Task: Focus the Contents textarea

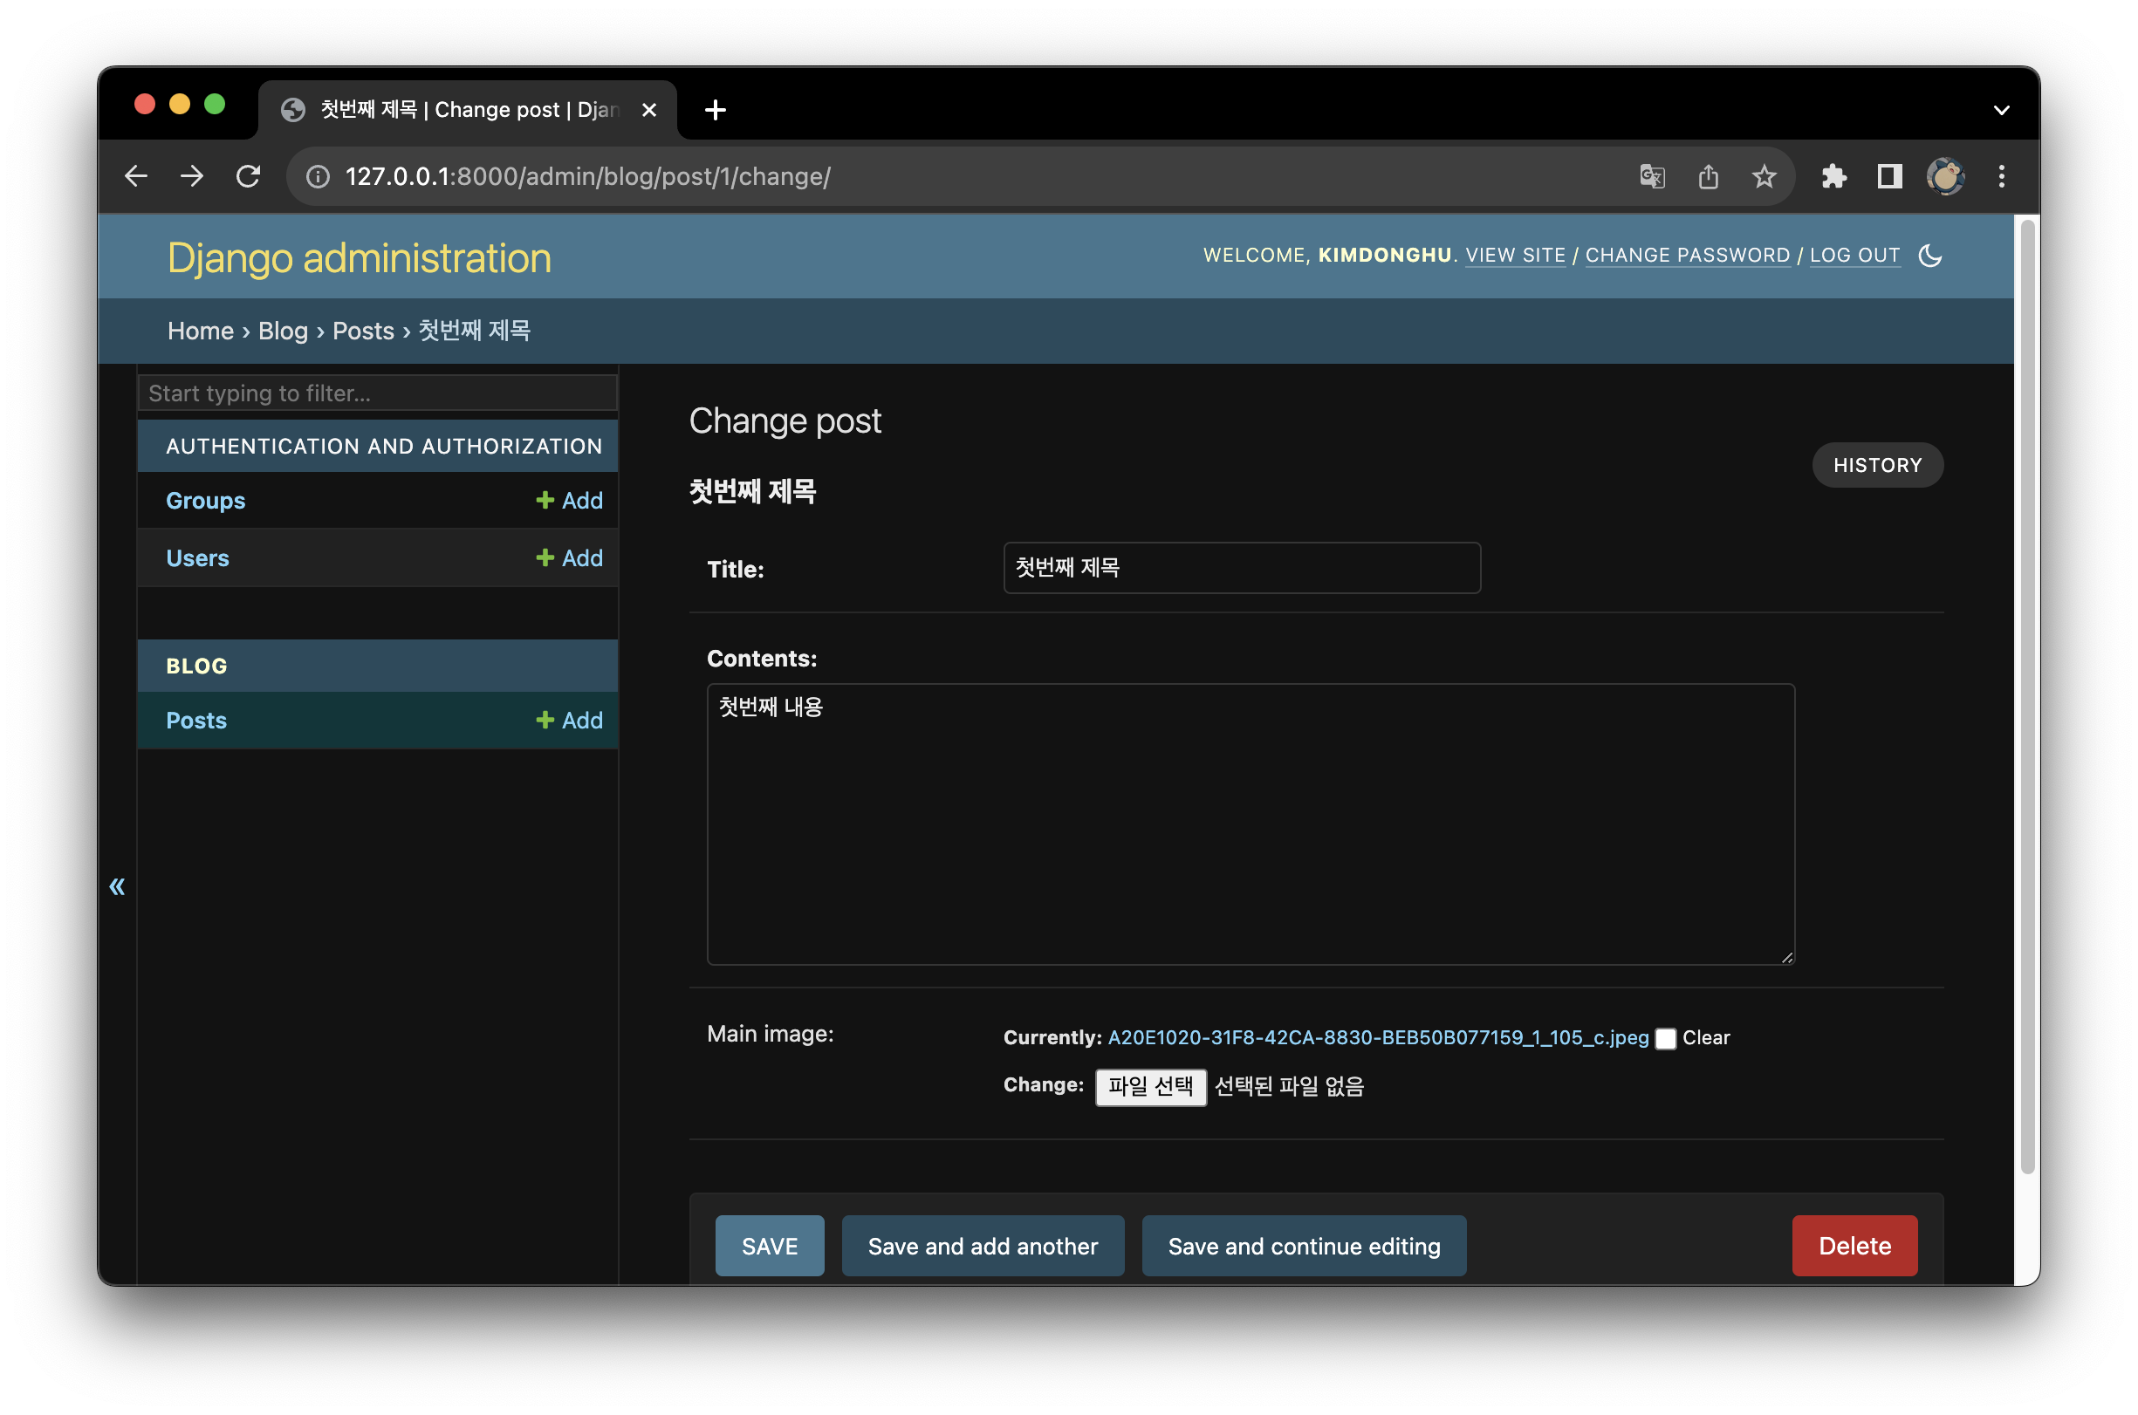Action: [x=1250, y=824]
